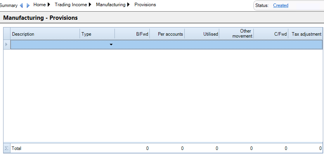Click the sigma icon in the Total row
Image resolution: width=324 pixels, height=155 pixels.
7,148
